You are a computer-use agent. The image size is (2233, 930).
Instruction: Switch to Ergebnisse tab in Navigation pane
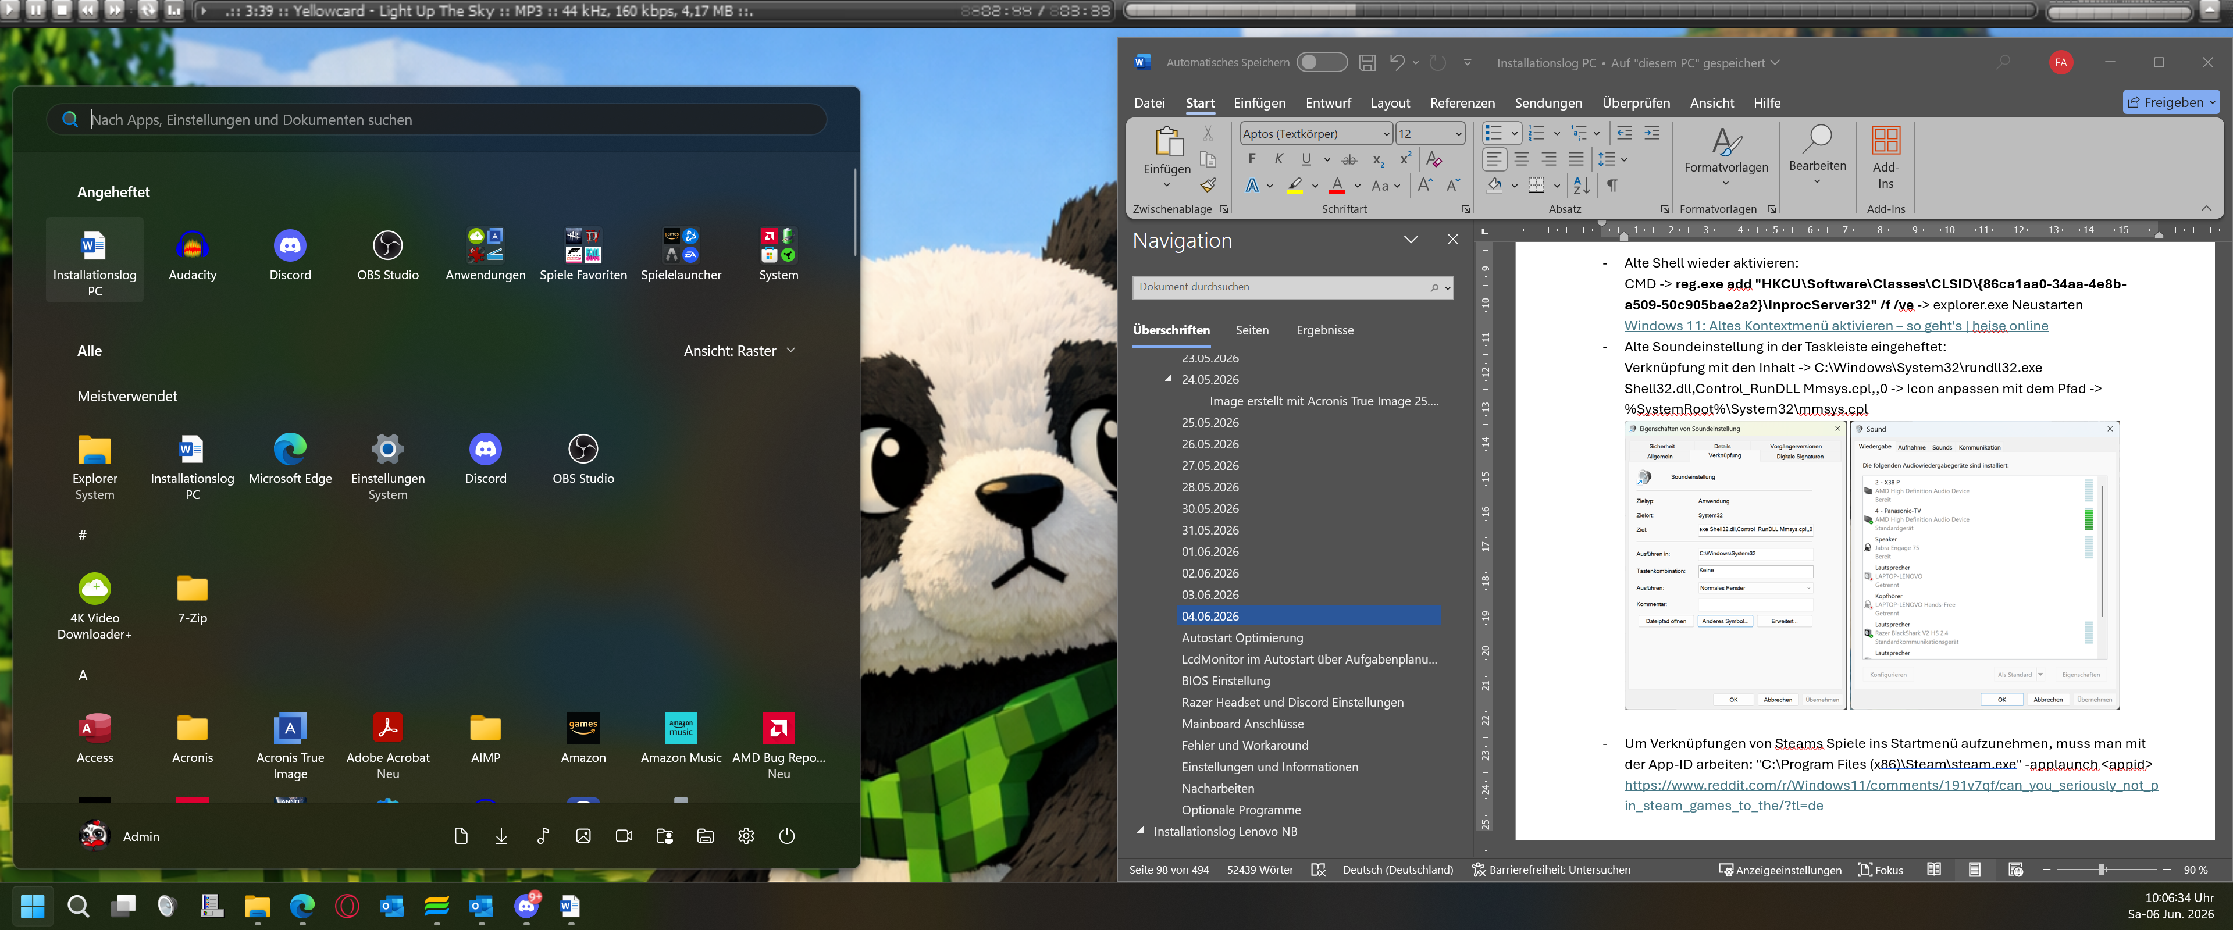pos(1324,330)
